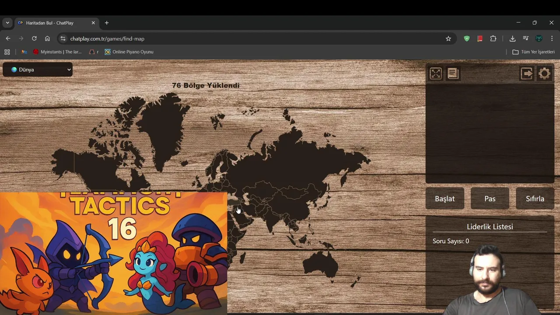Open Online Piyano Oyunu bookmark
This screenshot has height=315, width=560.
click(129, 52)
